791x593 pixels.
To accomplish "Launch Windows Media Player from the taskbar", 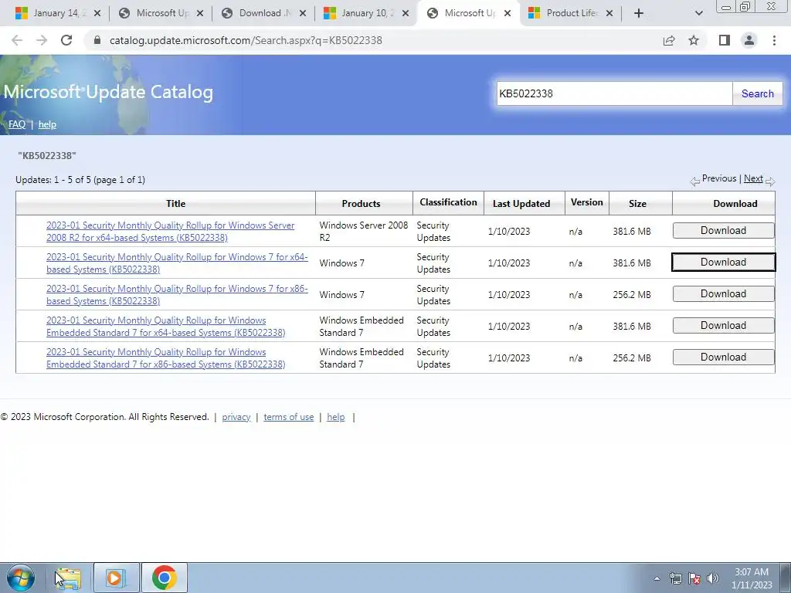I will coord(116,578).
